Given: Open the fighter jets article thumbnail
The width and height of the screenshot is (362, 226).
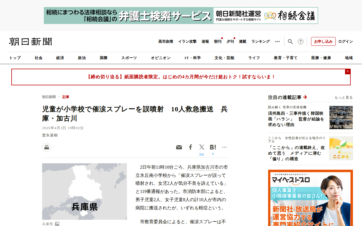Looking at the screenshot, I should coord(341,118).
